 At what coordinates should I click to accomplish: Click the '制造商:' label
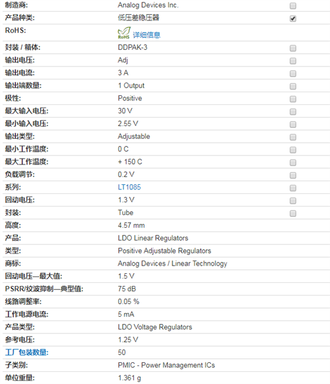(x=17, y=5)
